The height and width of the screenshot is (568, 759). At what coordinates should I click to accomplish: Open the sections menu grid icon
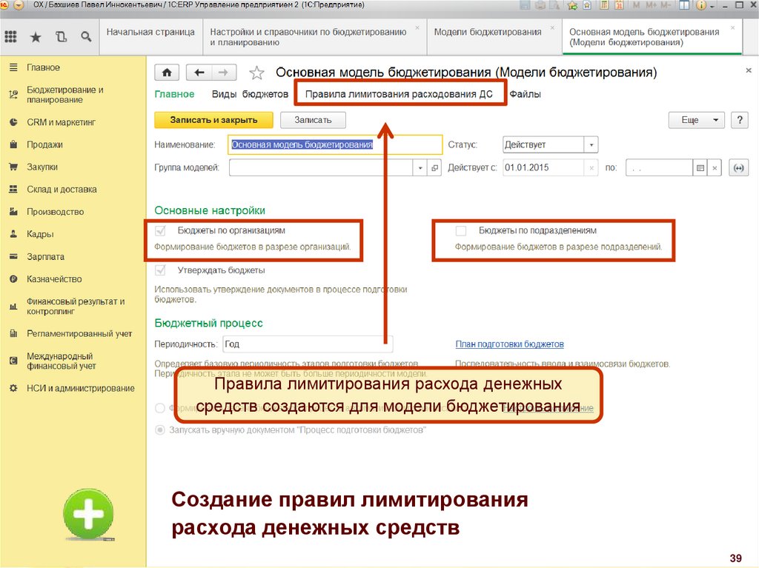[x=10, y=37]
